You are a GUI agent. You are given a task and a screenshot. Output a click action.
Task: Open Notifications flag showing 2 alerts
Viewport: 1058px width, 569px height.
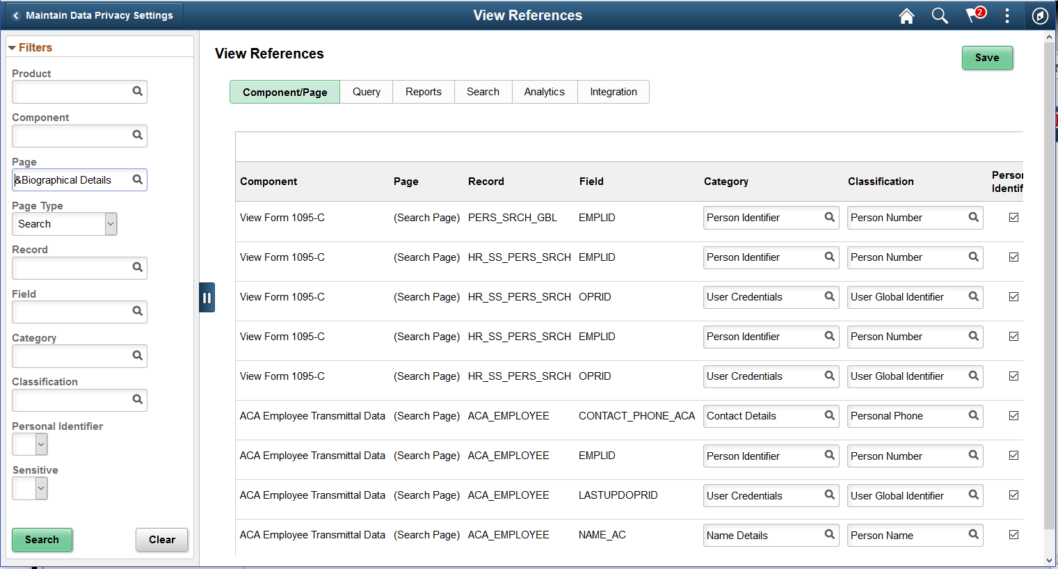pyautogui.click(x=973, y=15)
